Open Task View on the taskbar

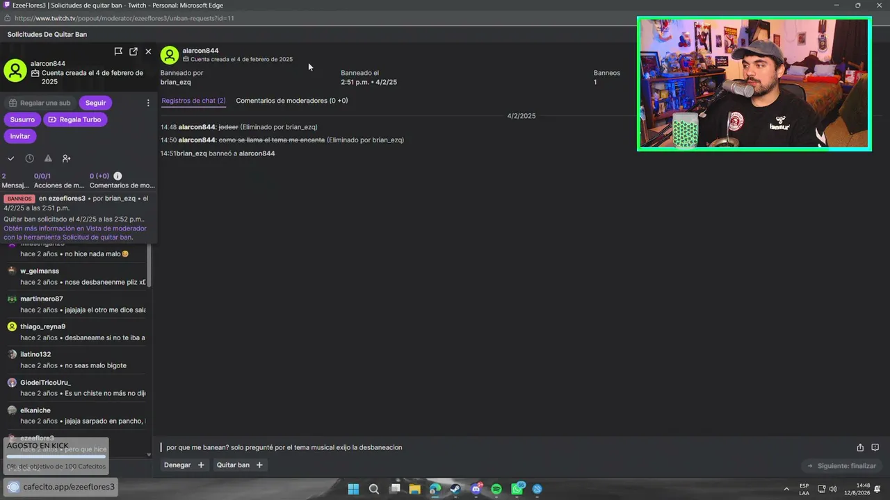click(395, 489)
